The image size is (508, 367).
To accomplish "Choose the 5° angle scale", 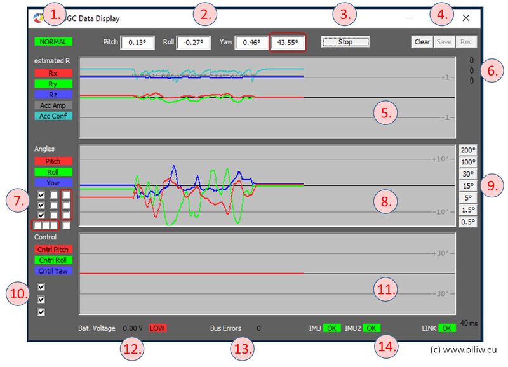I will click(468, 197).
